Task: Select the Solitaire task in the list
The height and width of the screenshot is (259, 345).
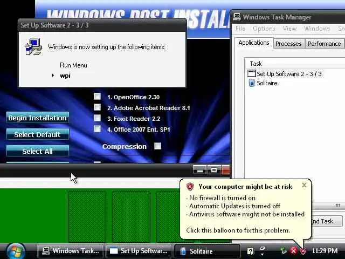Action: (x=267, y=83)
